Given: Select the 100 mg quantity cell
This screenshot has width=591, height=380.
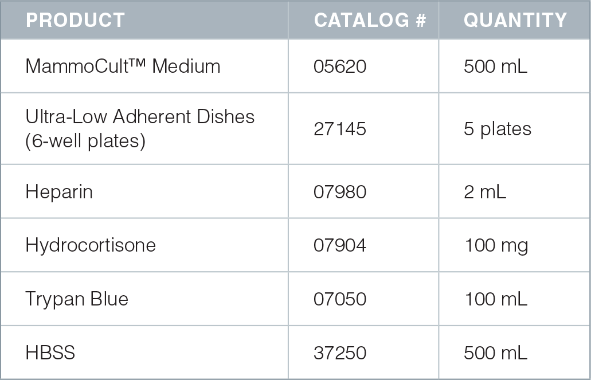Looking at the screenshot, I should point(496,245).
